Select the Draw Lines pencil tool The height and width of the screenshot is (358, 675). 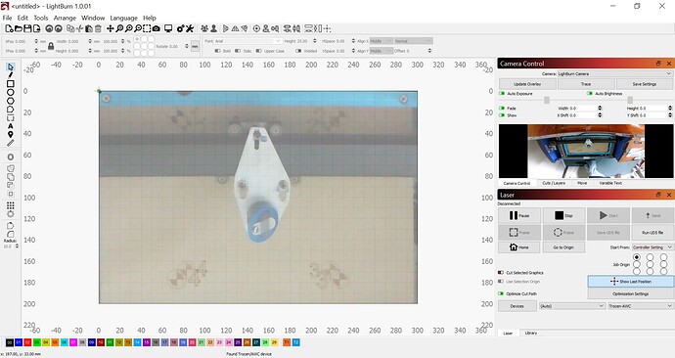pyautogui.click(x=11, y=75)
